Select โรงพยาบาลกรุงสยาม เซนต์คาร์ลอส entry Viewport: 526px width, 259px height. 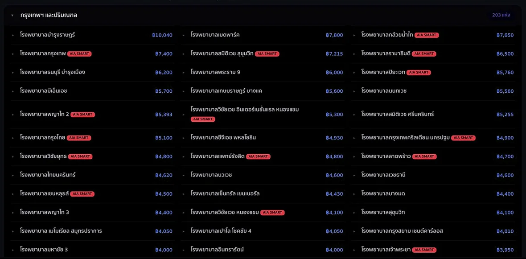[x=402, y=231]
